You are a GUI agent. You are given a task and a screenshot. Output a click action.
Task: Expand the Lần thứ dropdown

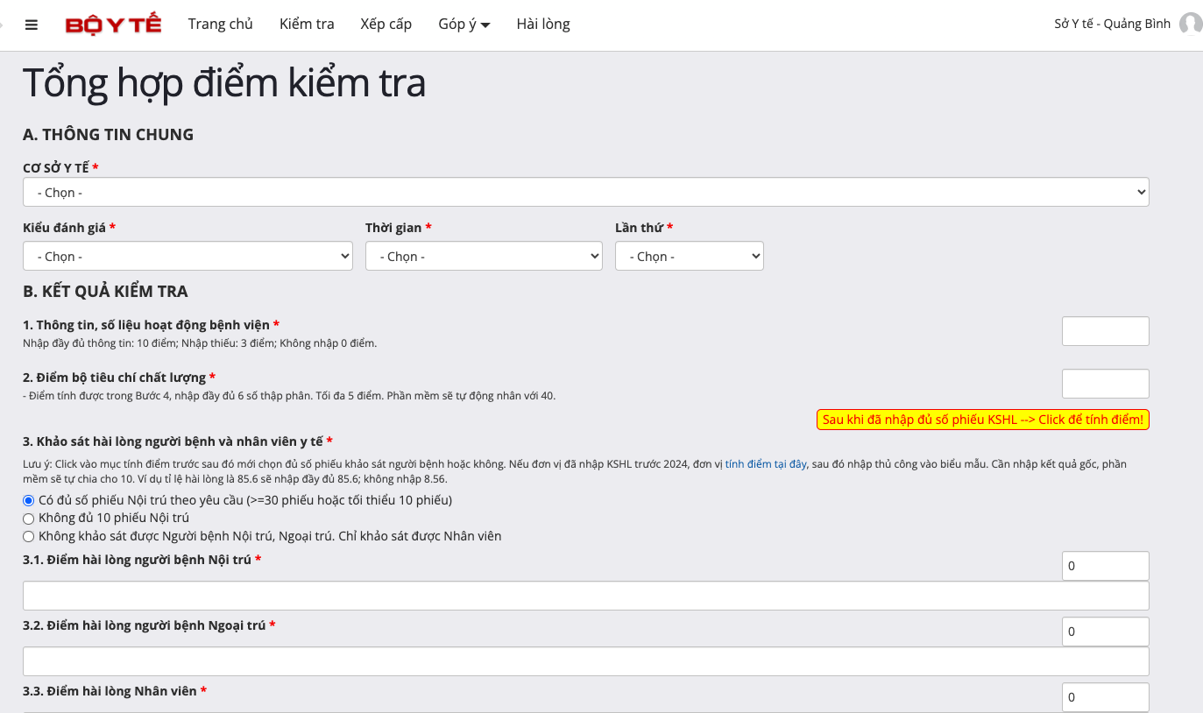click(689, 257)
